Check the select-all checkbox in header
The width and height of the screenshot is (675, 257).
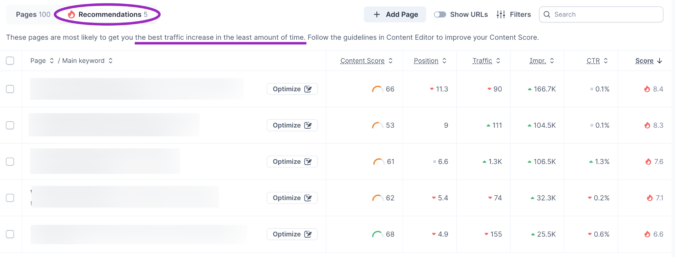click(10, 61)
